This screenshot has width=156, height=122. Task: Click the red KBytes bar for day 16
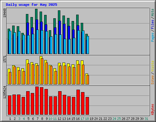[x=78, y=102]
